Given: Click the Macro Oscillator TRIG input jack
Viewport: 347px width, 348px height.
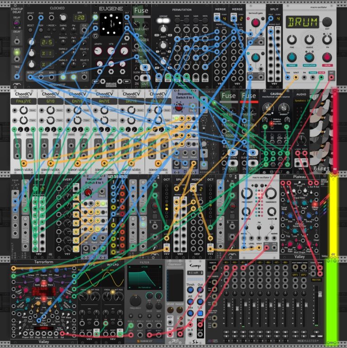Looking at the screenshot, I should pyautogui.click(x=288, y=78).
